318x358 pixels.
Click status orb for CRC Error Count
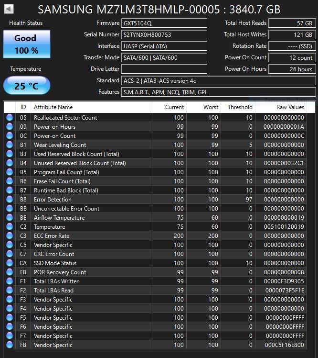pos(10,254)
